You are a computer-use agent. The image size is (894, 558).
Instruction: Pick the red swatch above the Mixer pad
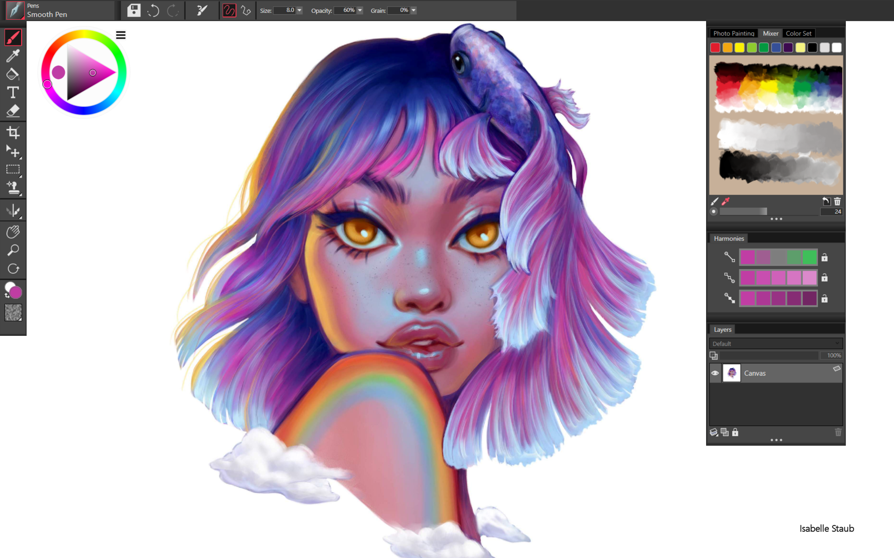point(715,48)
